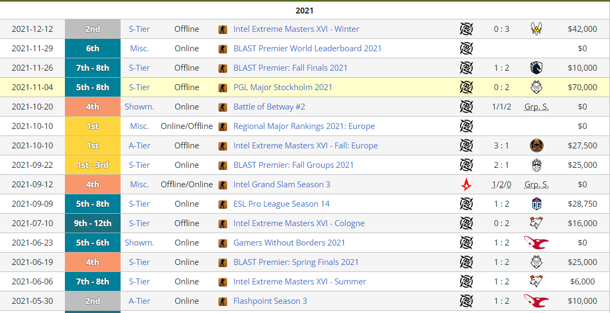Click the Vitality team logo in the IEM Winter row
The image size is (610, 313).
pos(536,29)
